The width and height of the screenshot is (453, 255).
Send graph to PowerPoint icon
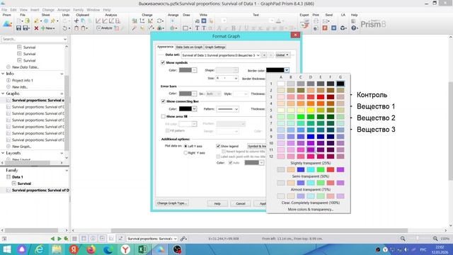pyautogui.click(x=325, y=28)
